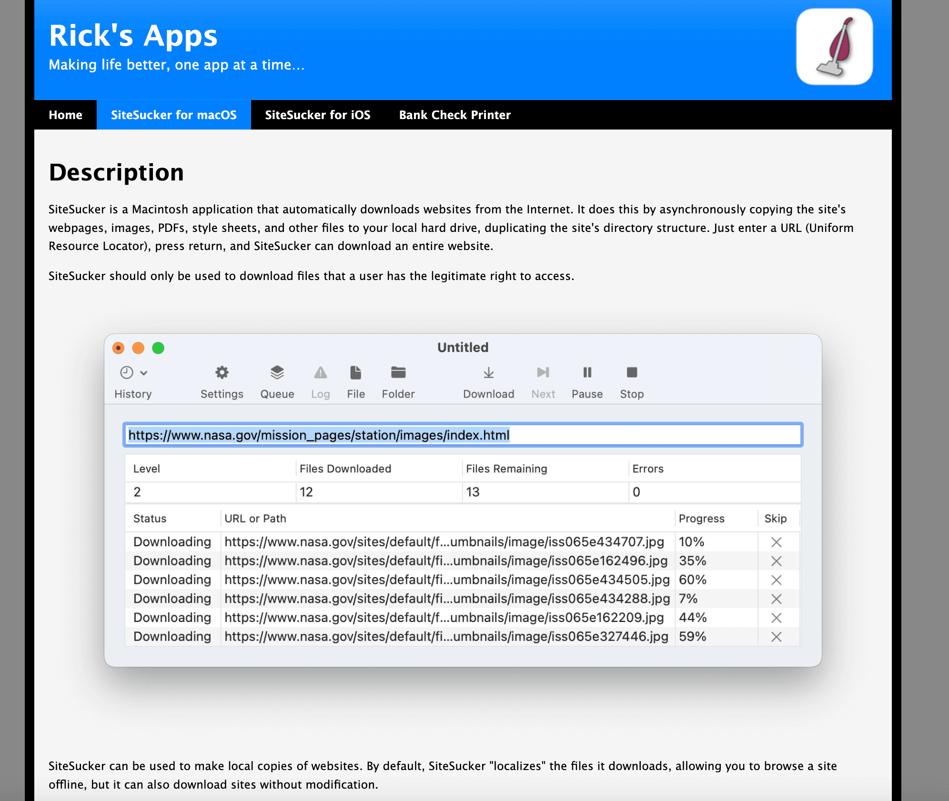Image resolution: width=949 pixels, height=801 pixels.
Task: Select row URL ending iss065e434505.jpg
Action: (x=447, y=580)
